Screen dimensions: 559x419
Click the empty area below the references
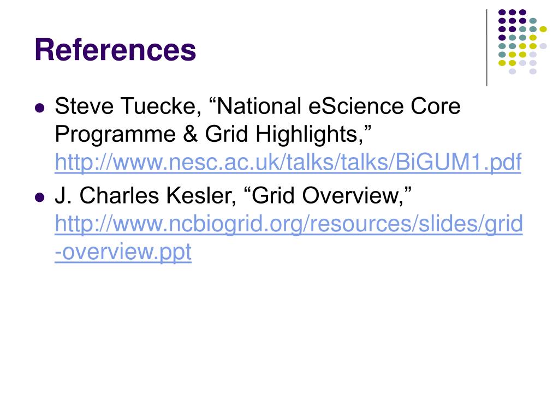[279, 338]
